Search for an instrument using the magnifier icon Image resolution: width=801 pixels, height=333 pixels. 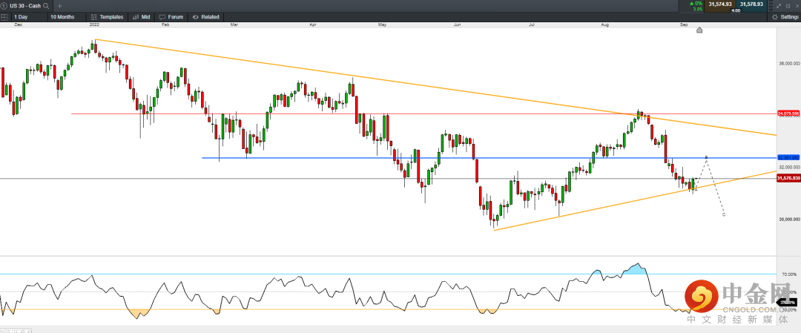click(45, 5)
